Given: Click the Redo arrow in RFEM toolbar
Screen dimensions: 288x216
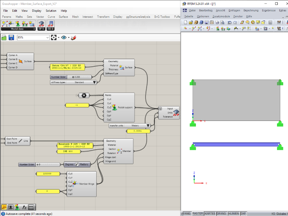Looking at the screenshot, I should pyautogui.click(x=235, y=22).
